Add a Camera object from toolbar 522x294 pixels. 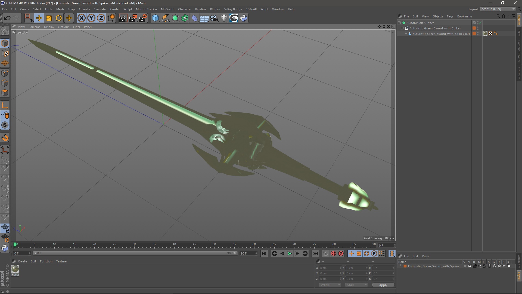[x=214, y=18]
